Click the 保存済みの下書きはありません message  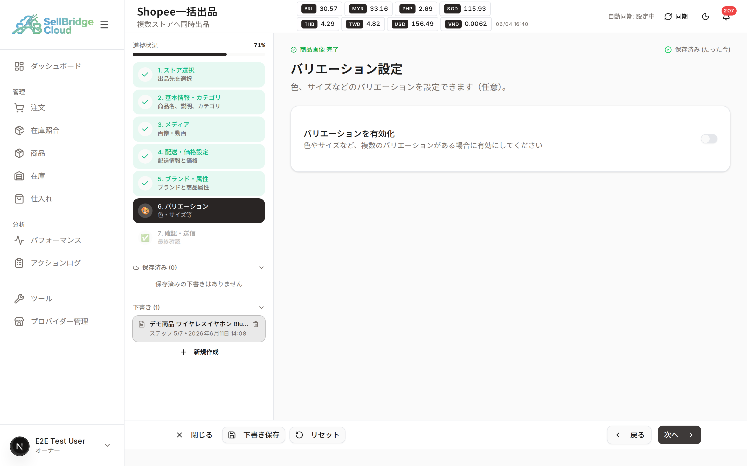coord(199,284)
